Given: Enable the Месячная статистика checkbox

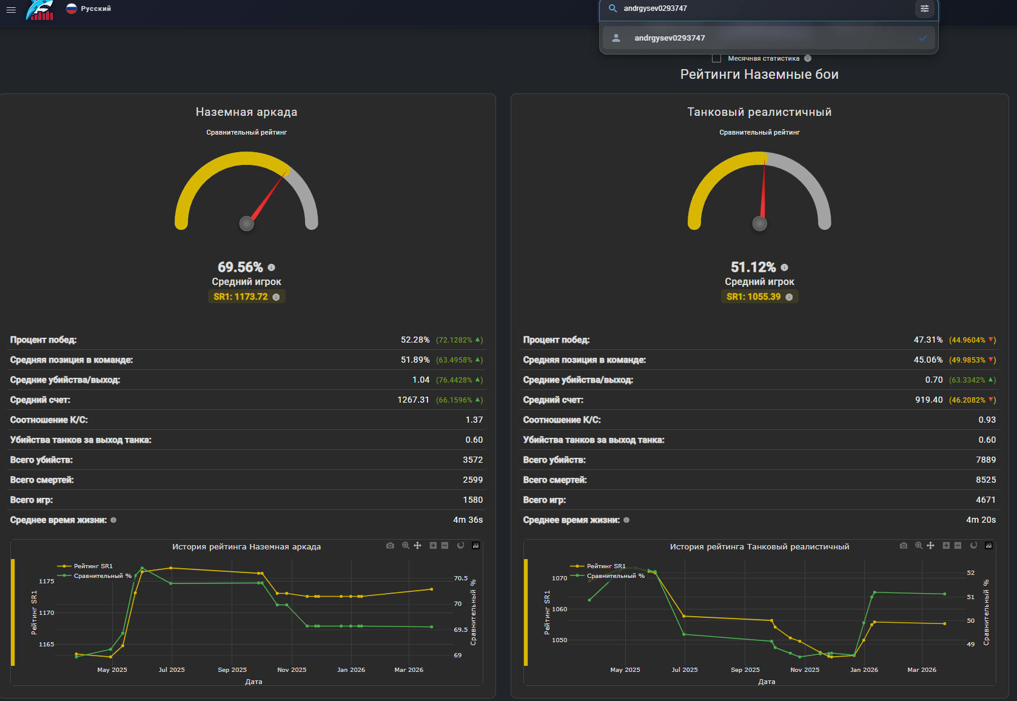Looking at the screenshot, I should click(716, 58).
